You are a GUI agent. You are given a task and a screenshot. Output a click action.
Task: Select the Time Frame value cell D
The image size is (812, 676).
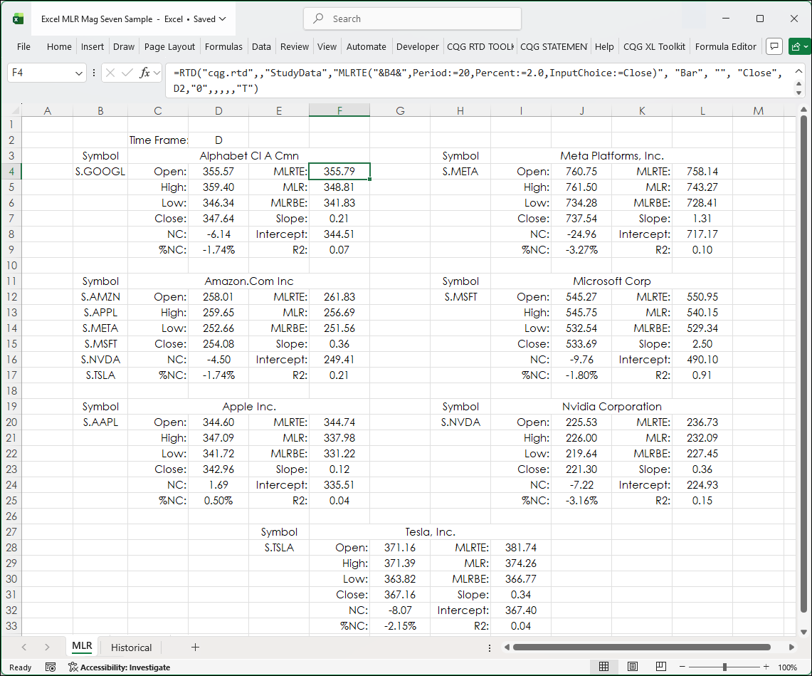pyautogui.click(x=218, y=140)
